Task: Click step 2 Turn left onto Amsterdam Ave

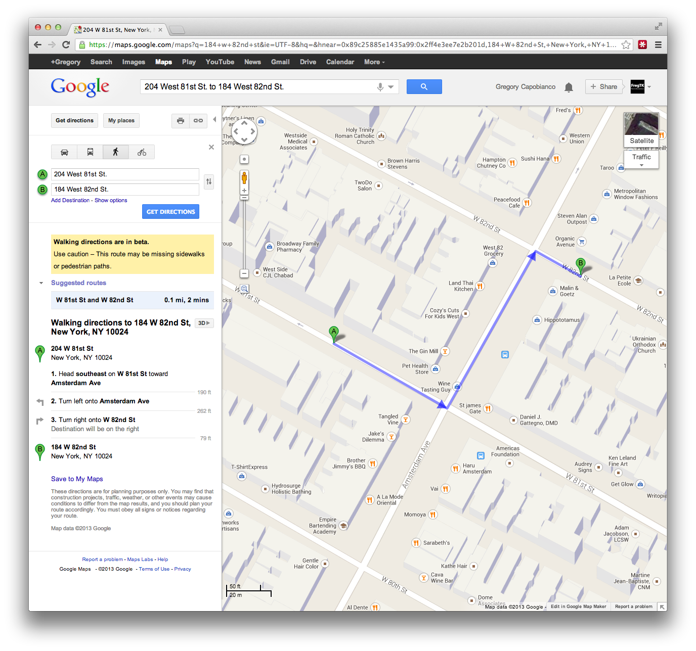Action: [104, 401]
